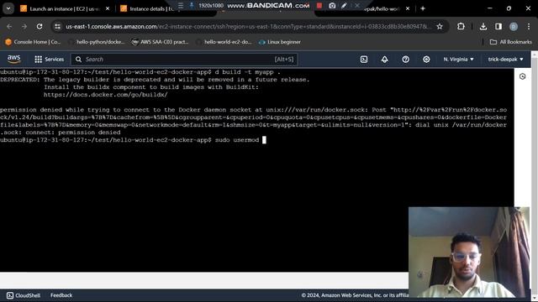538x302 pixels.
Task: Open the AWS SAA-C03 practice bookmark
Action: 161,42
